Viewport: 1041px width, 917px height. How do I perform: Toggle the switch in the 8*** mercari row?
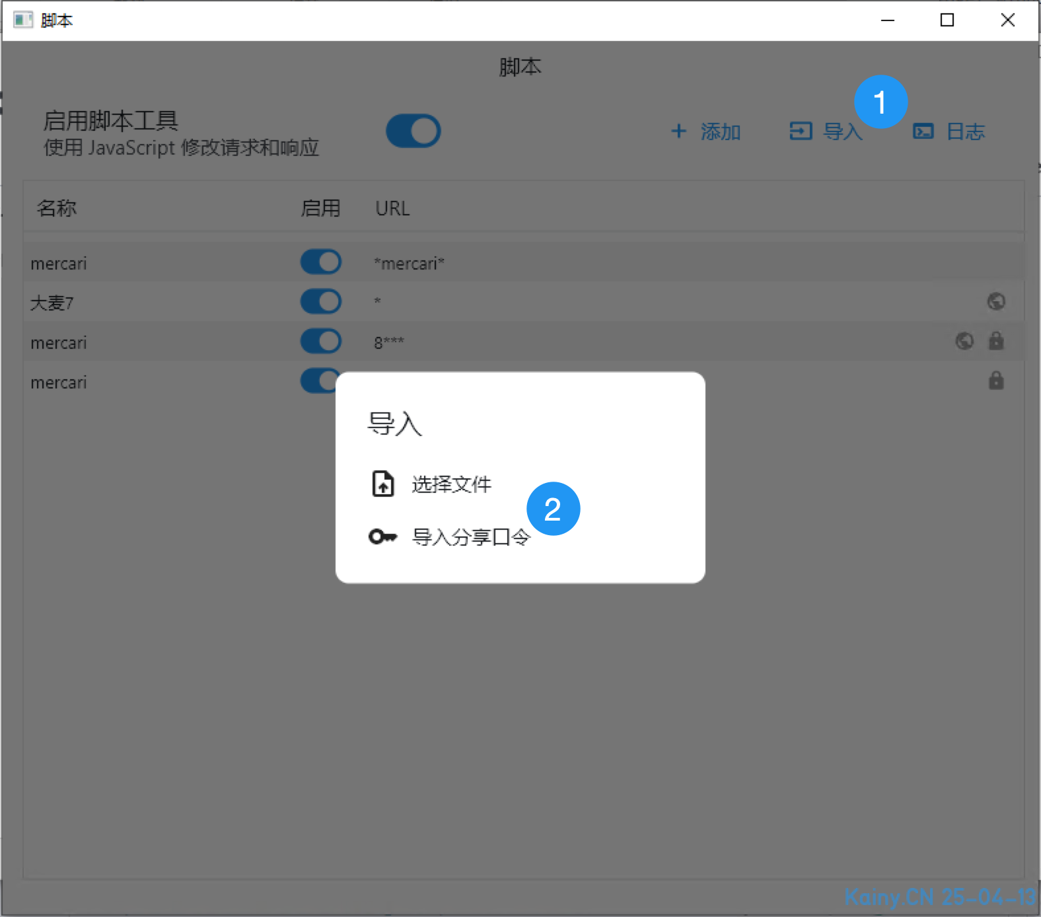(x=321, y=342)
